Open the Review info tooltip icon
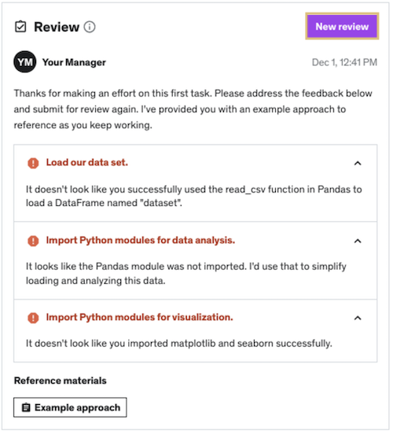Viewport: 393px width, 434px height. tap(90, 27)
